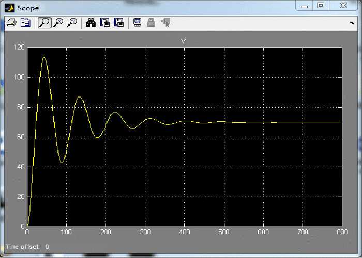Click the y-axis label 80
The width and height of the screenshot is (362, 258).
pos(21,107)
